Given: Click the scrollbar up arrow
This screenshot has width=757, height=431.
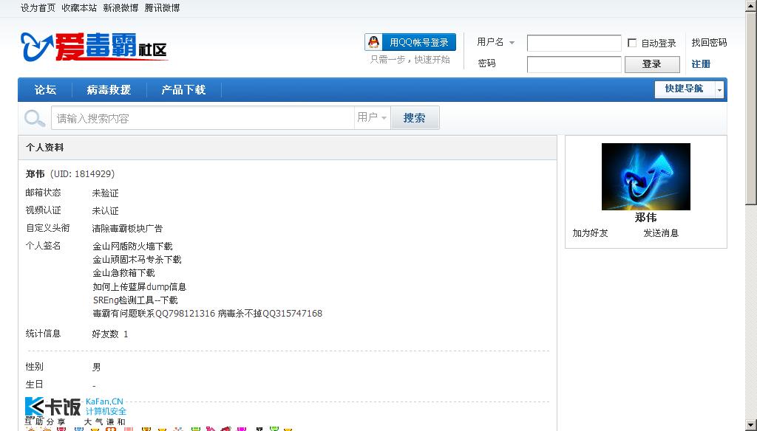Looking at the screenshot, I should (x=751, y=6).
